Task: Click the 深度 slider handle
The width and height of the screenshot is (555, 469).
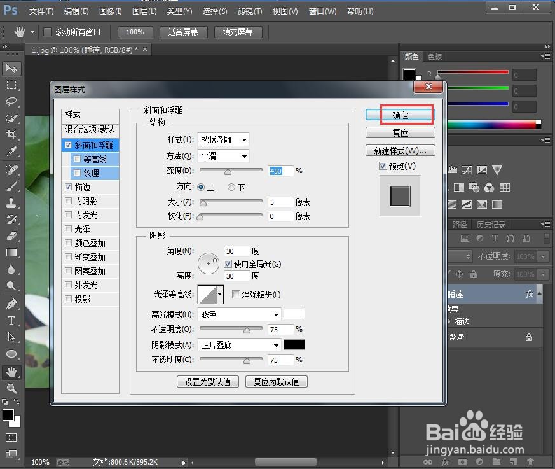Action: [x=228, y=172]
